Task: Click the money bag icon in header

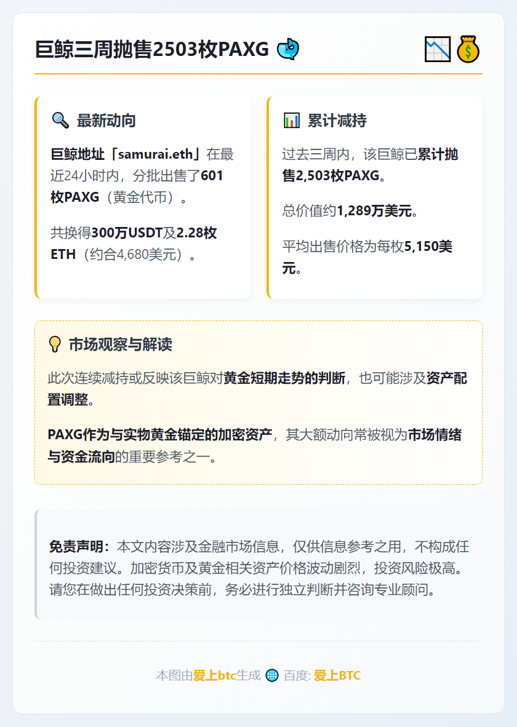Action: click(x=468, y=49)
